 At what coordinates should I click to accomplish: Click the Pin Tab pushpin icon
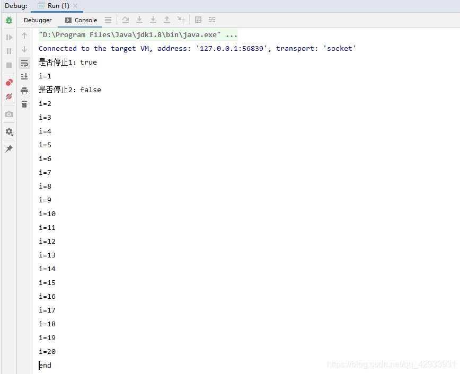9,149
